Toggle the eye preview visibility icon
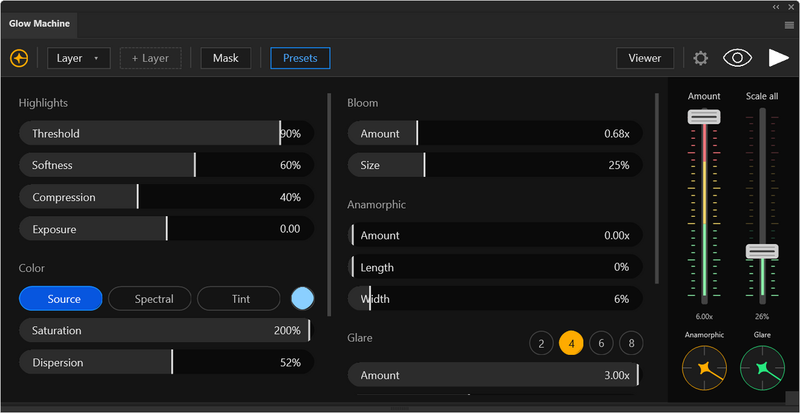This screenshot has height=413, width=800. 737,58
